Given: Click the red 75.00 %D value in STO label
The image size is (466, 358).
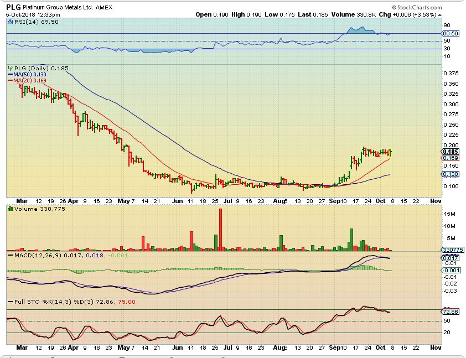Looking at the screenshot, I should point(127,302).
